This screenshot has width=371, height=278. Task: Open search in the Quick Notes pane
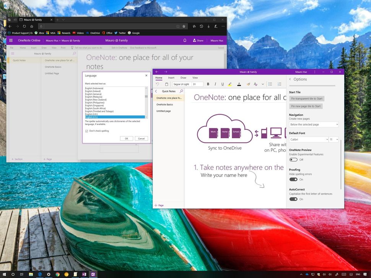click(181, 91)
